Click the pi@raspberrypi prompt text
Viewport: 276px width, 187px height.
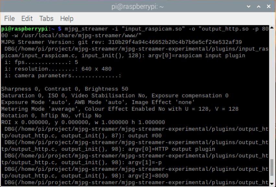25,29
